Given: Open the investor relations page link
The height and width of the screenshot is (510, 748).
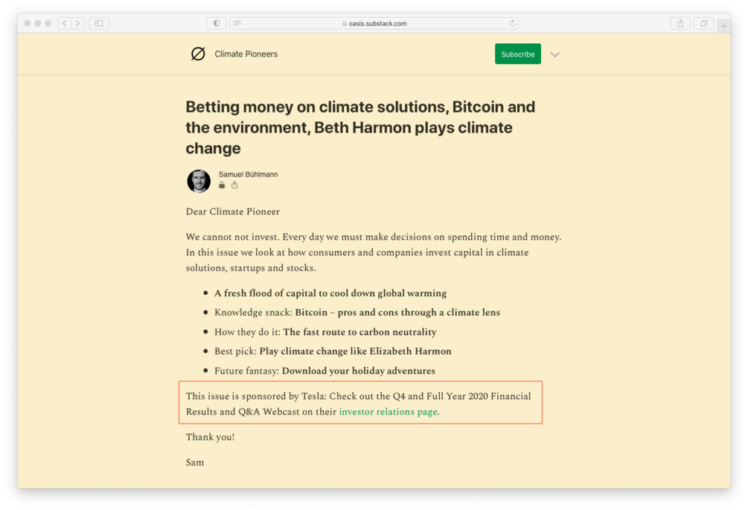Looking at the screenshot, I should 388,412.
